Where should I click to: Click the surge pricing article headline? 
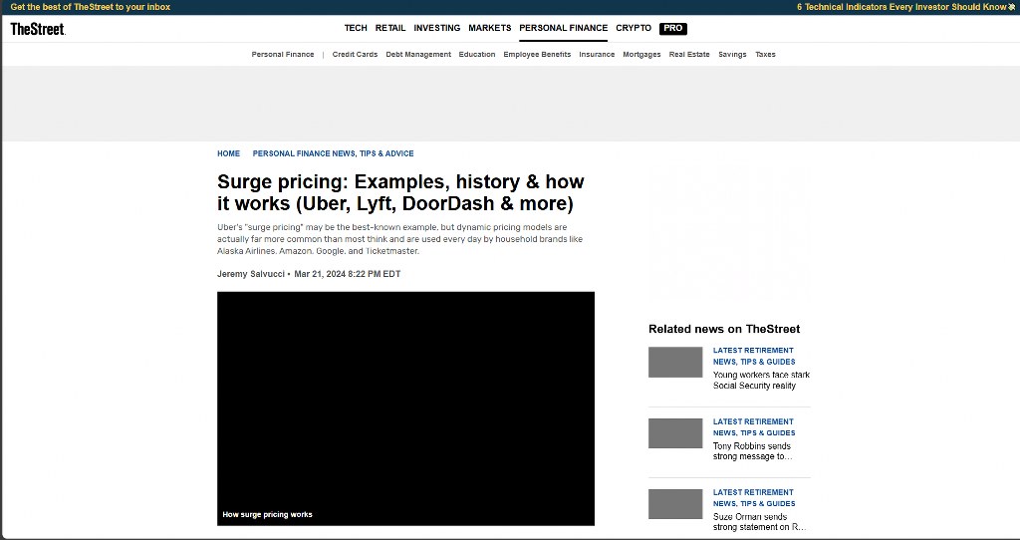(400, 192)
